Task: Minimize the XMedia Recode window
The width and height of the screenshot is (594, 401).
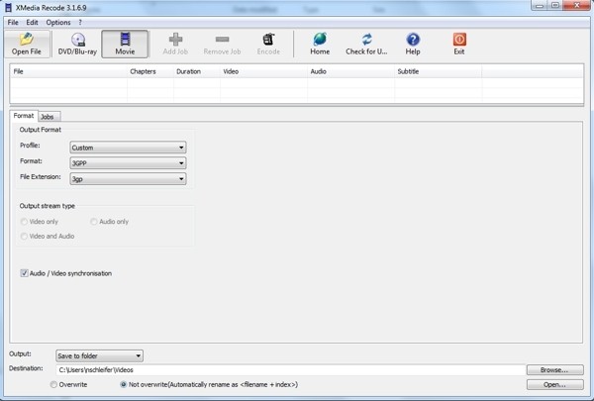Action: 540,5
